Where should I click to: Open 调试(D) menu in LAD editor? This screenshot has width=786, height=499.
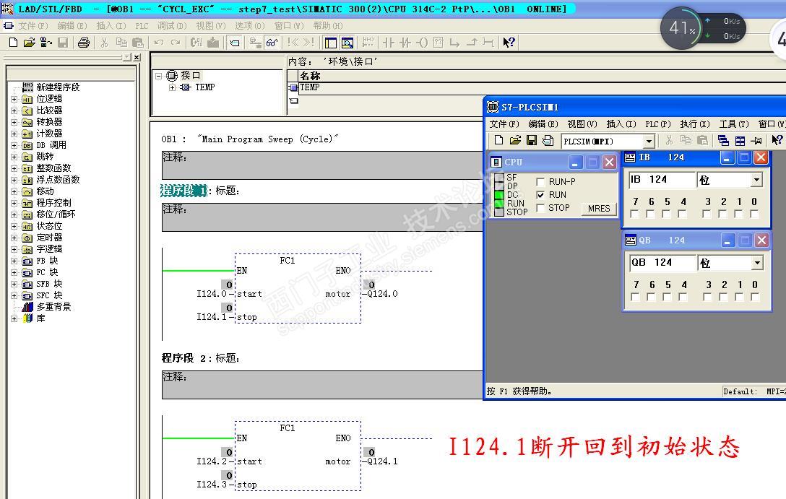pos(172,25)
